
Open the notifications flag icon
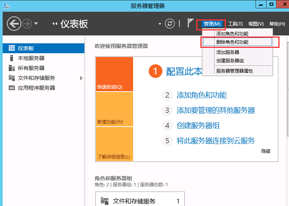click(x=191, y=23)
